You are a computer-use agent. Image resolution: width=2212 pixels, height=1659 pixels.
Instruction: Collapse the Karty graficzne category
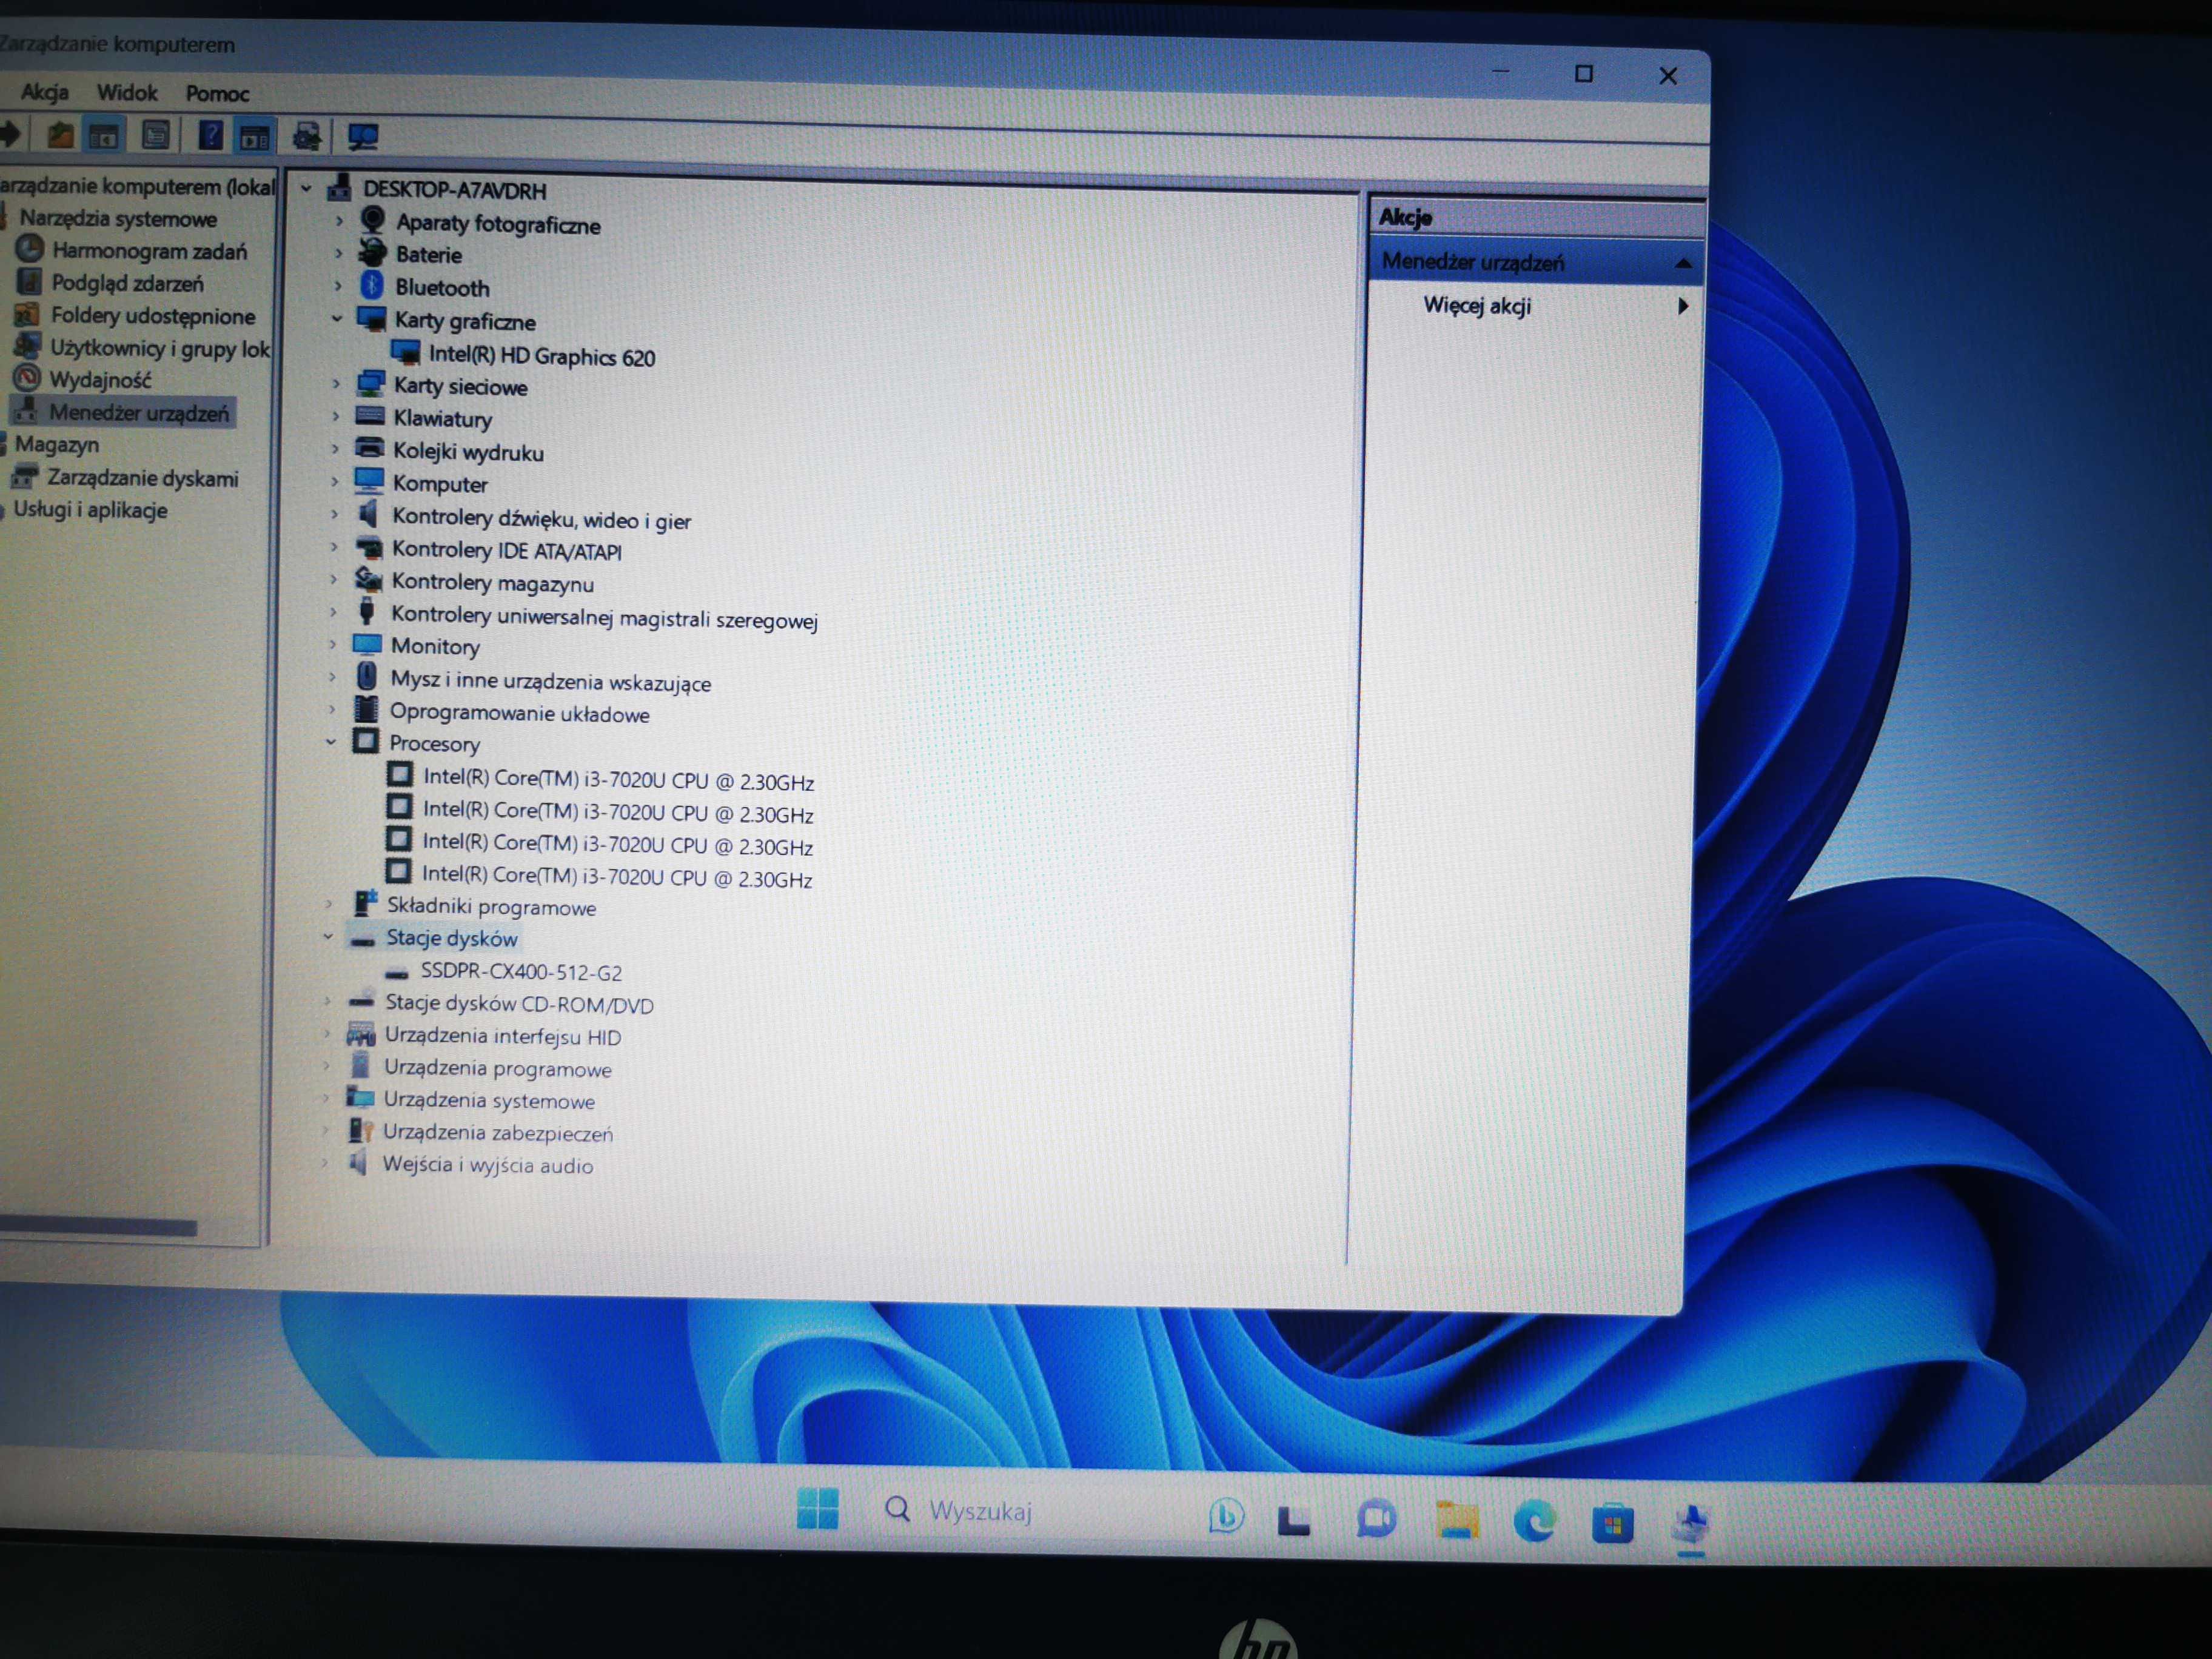[x=337, y=319]
